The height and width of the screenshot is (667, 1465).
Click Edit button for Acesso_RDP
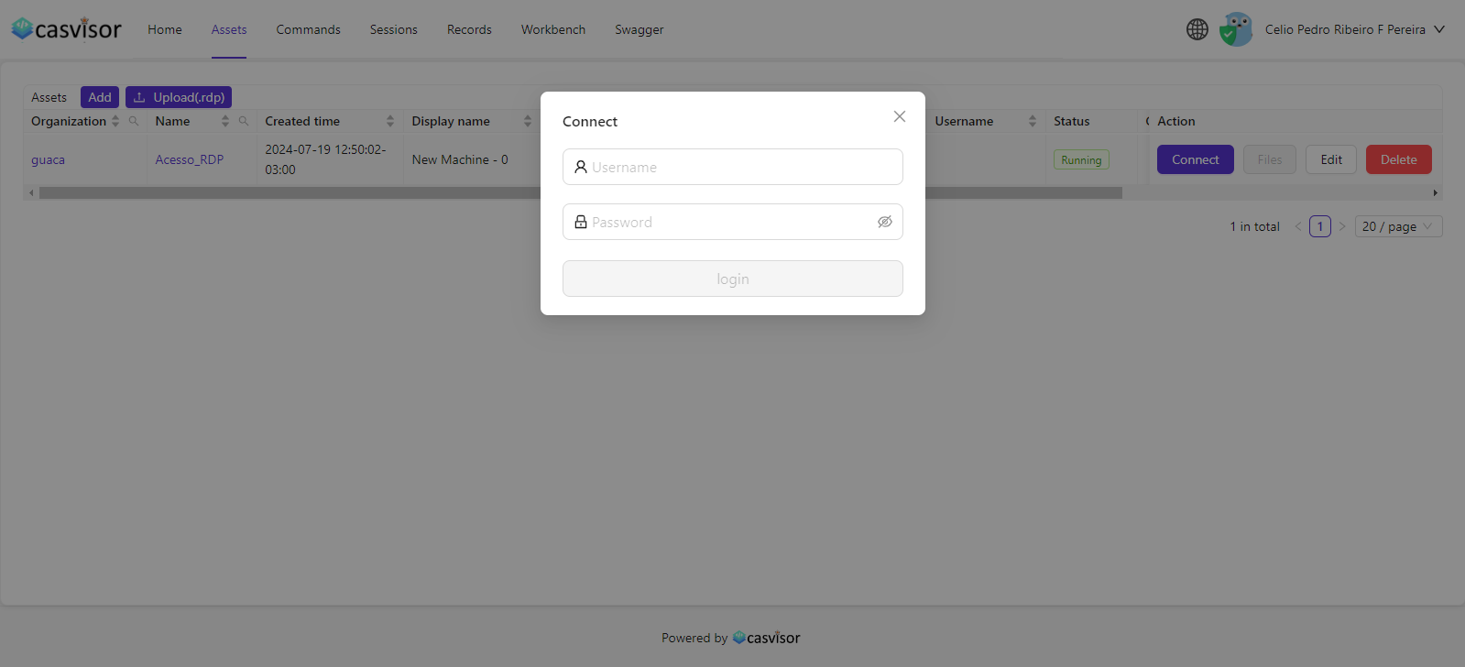coord(1331,159)
